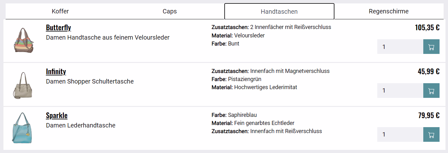448x153 pixels.
Task: Go to the Regenschirme tab
Action: click(389, 12)
